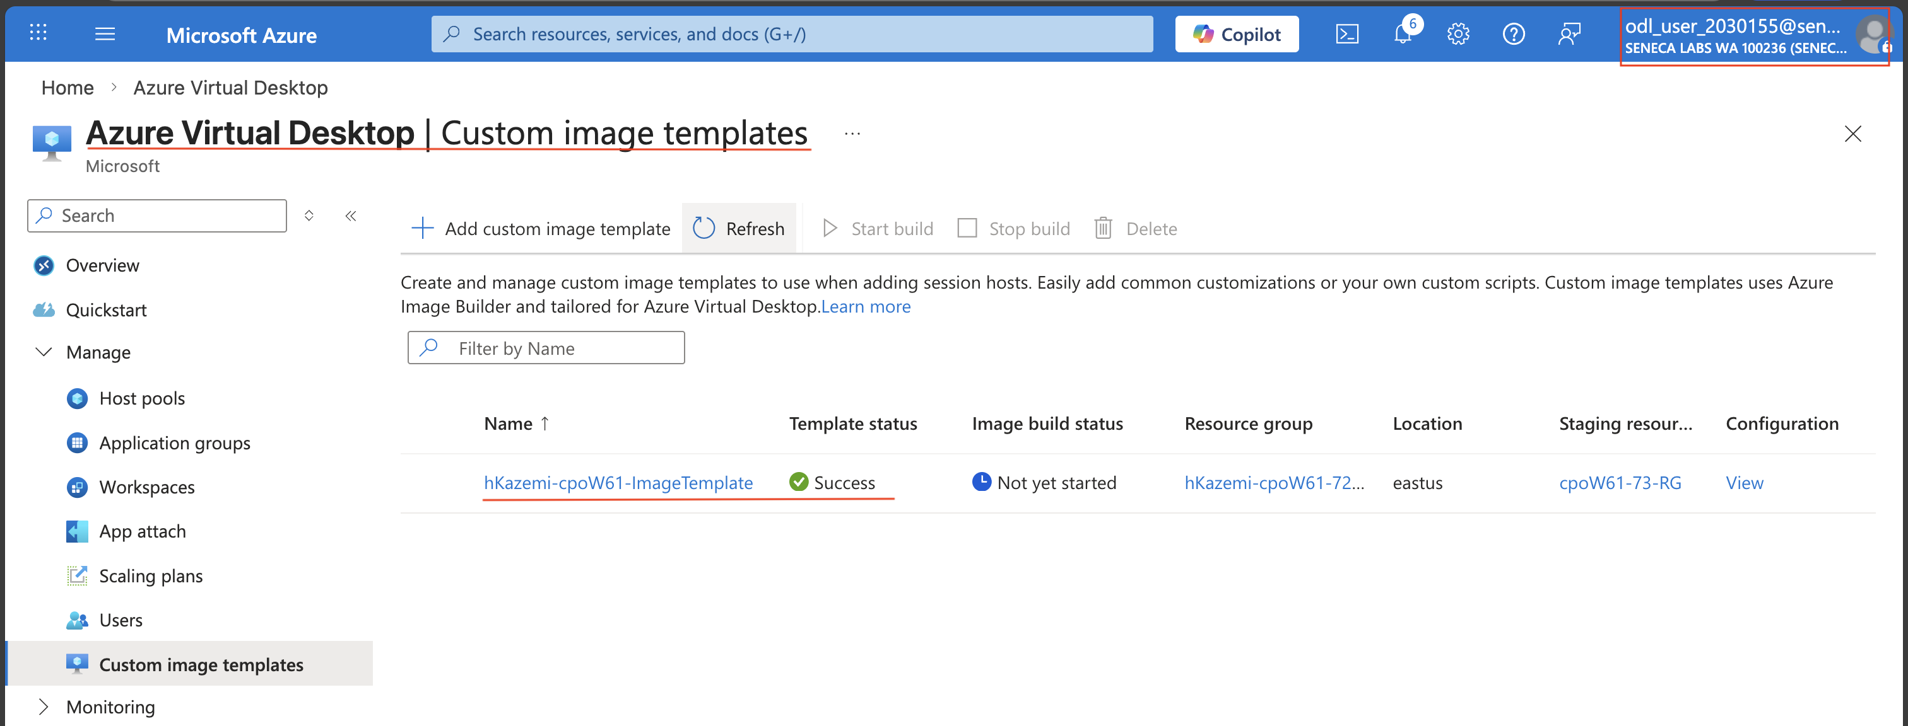Image resolution: width=1908 pixels, height=726 pixels.
Task: Click the Quickstart cloud icon
Action: point(44,309)
